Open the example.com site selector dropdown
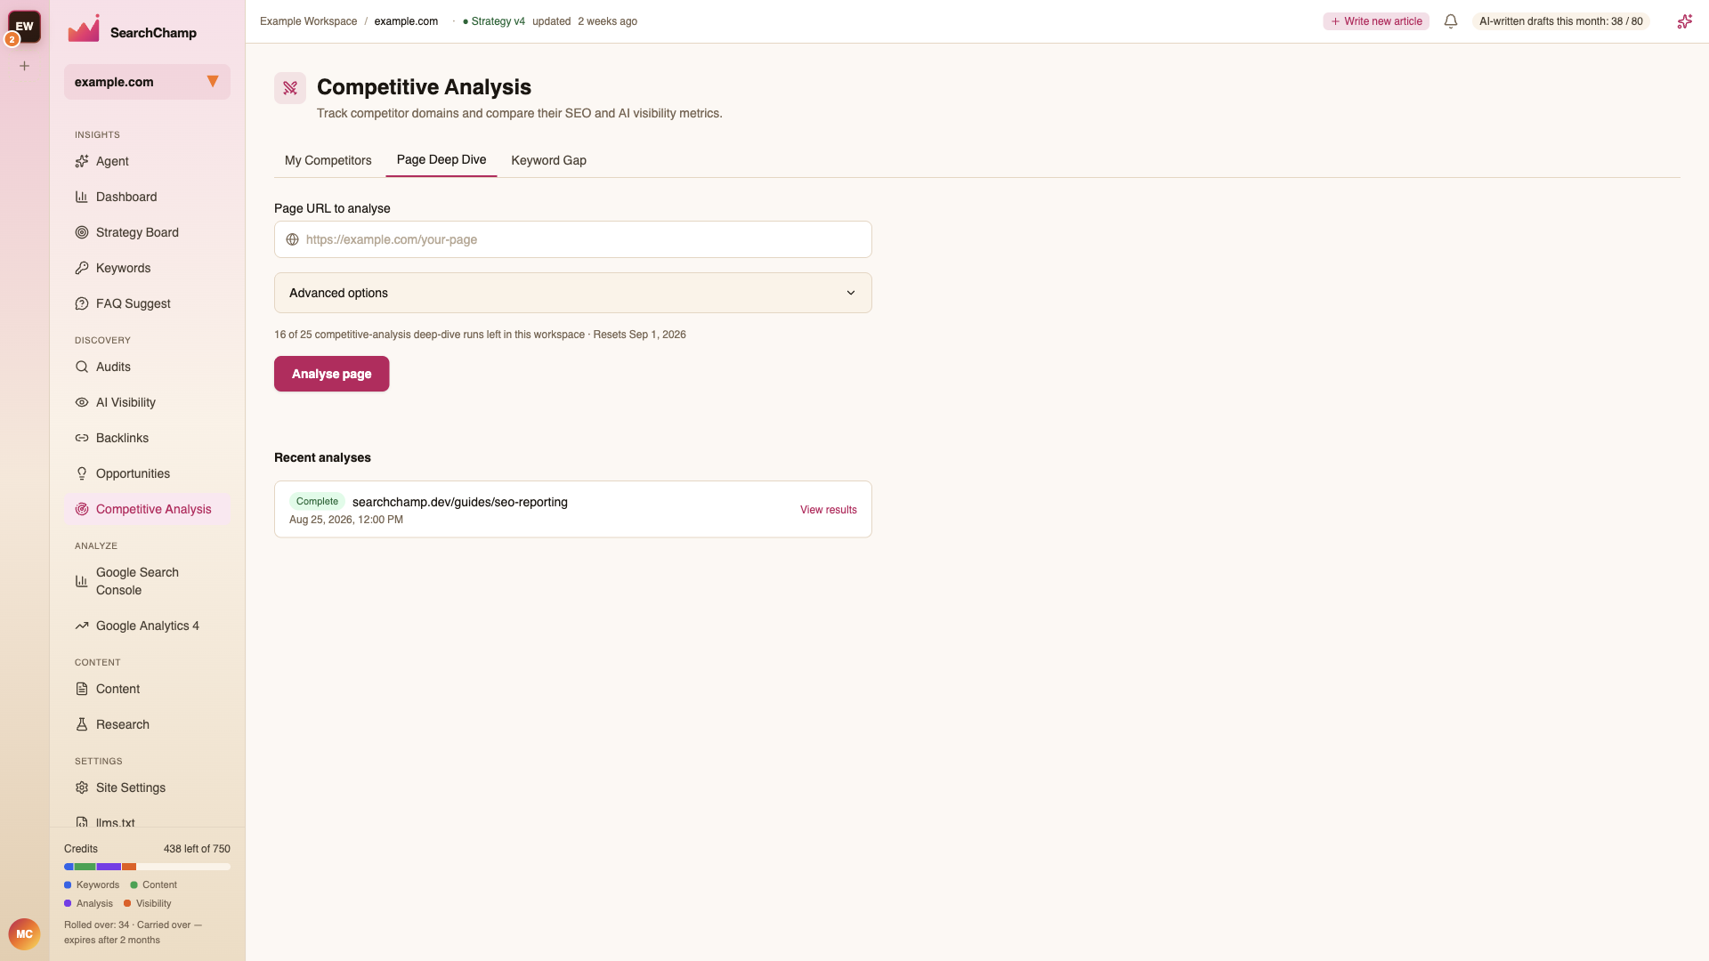This screenshot has width=1709, height=961. pos(147,82)
